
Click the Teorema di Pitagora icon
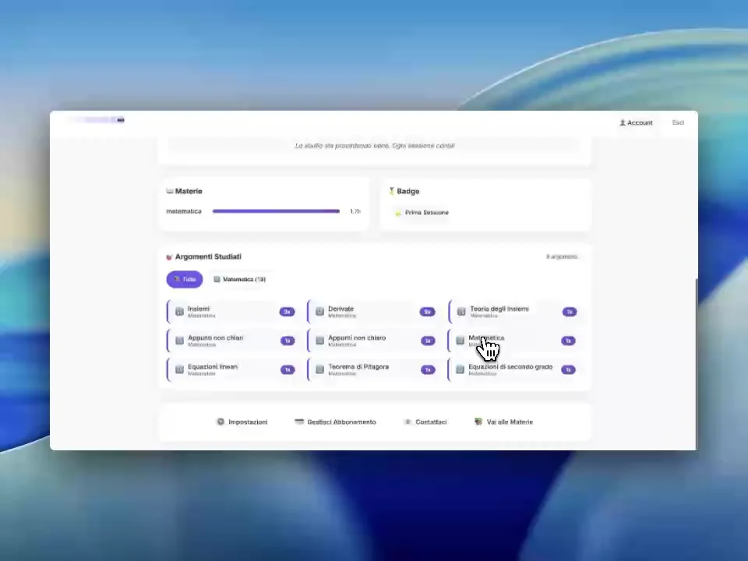click(319, 369)
